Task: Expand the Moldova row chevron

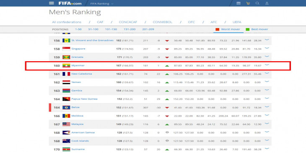Action: 267,115
